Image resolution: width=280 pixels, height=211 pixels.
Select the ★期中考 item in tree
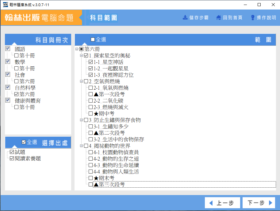[104, 114]
